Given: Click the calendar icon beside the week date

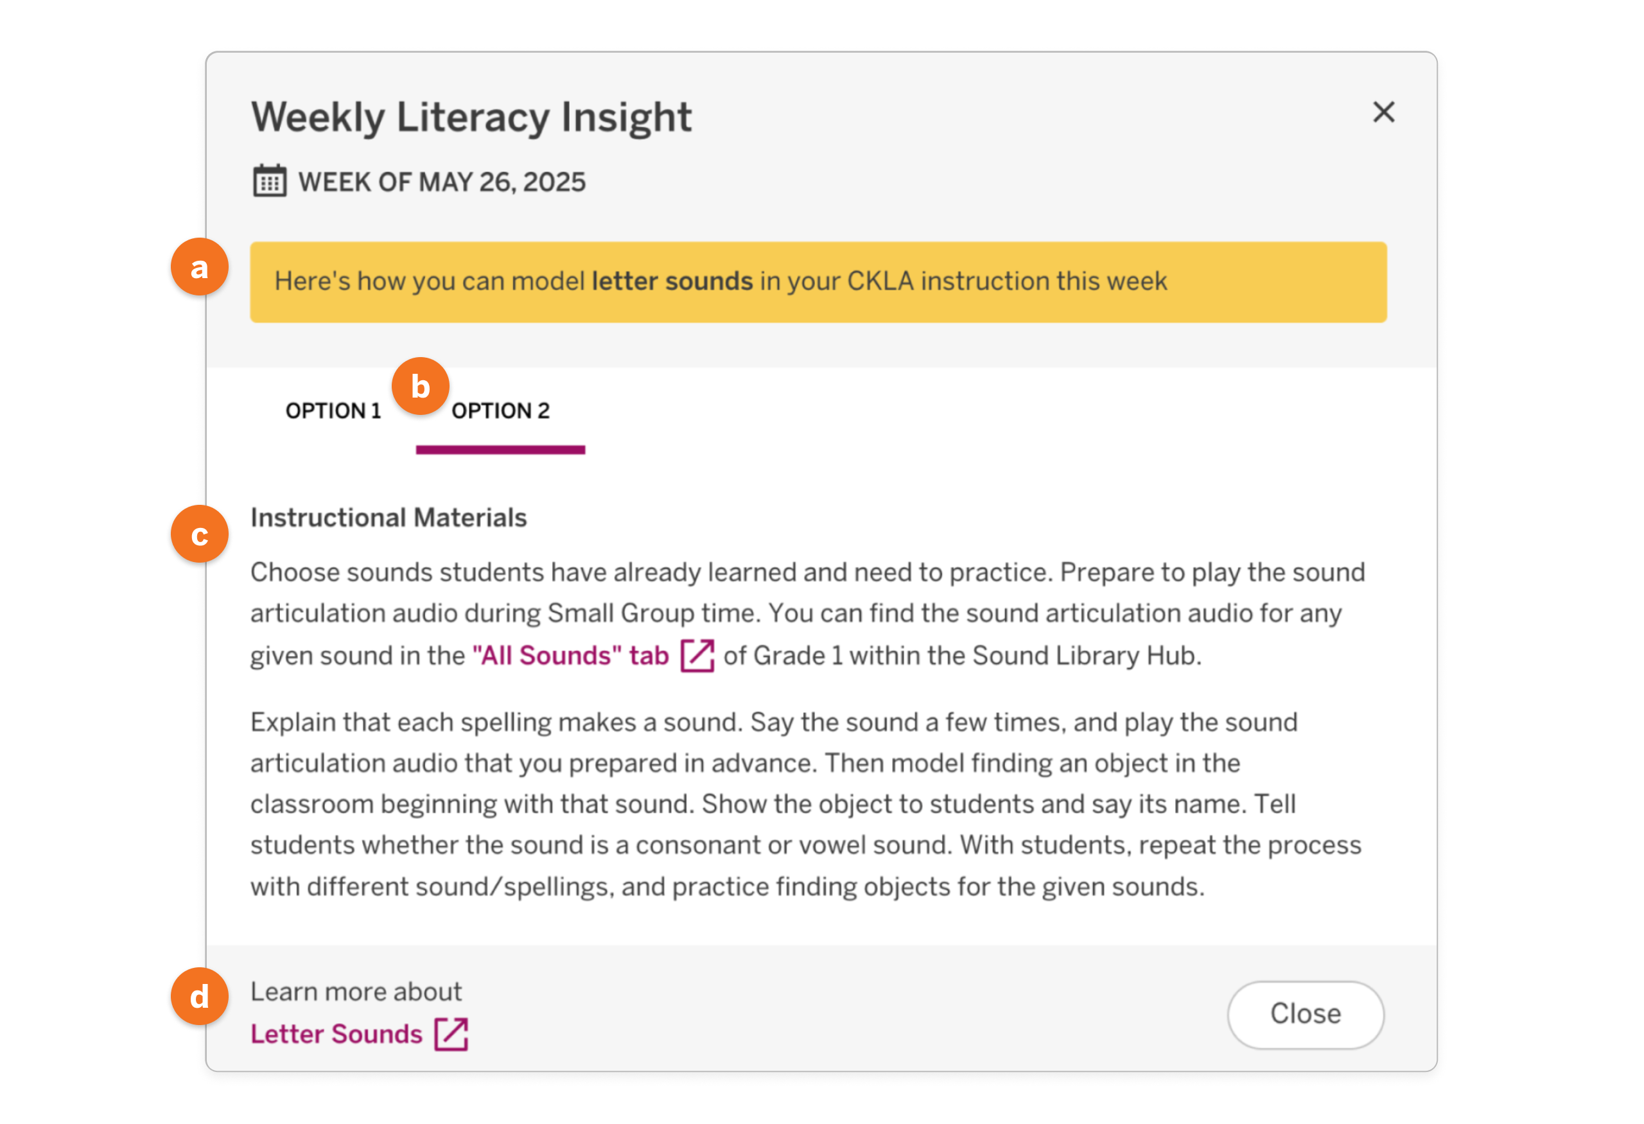Looking at the screenshot, I should (x=270, y=181).
